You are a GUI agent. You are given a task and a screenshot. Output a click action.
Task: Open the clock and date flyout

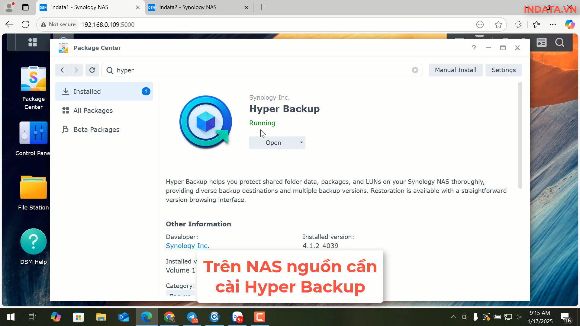[x=540, y=317]
